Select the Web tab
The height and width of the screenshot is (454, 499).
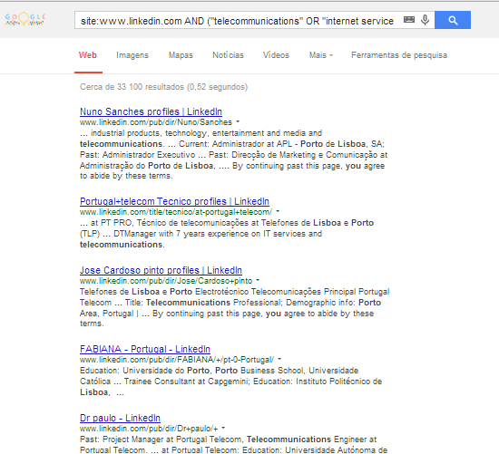tap(88, 55)
